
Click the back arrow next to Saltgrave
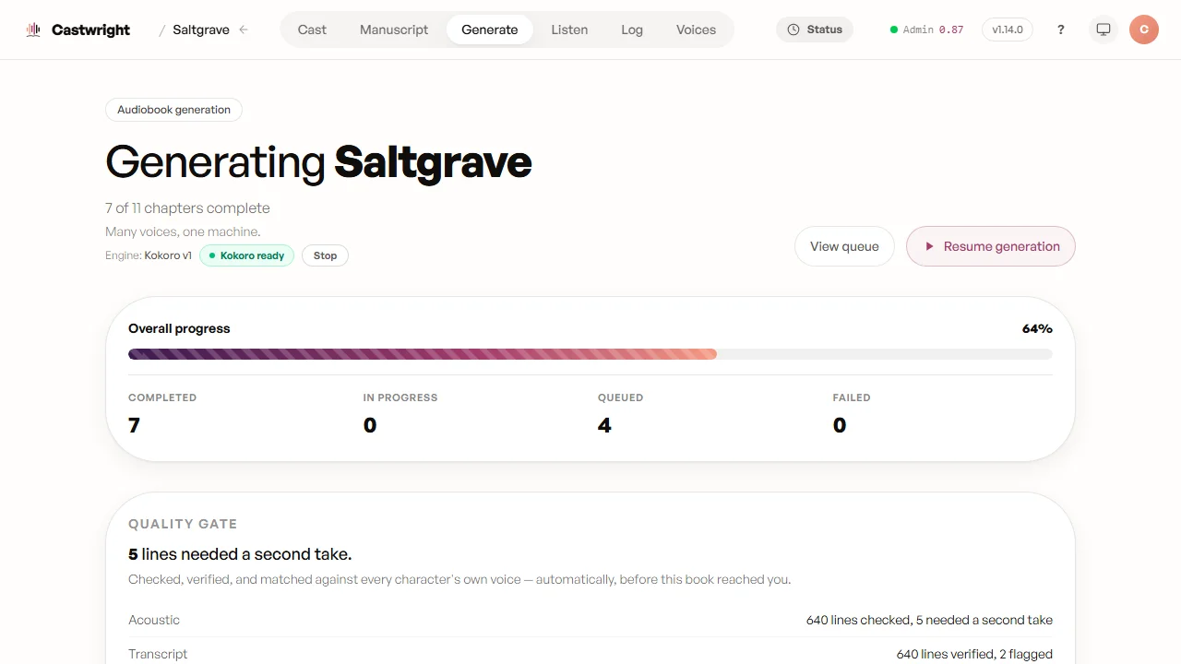tap(244, 30)
